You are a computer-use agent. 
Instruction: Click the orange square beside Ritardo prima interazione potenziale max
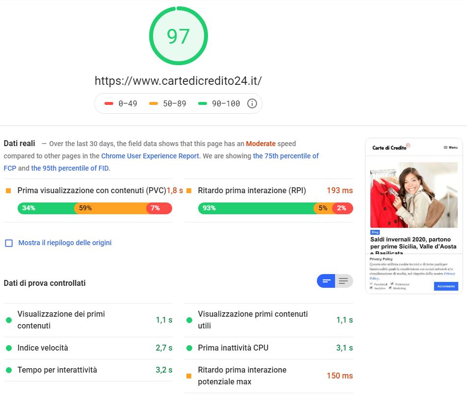click(x=189, y=376)
